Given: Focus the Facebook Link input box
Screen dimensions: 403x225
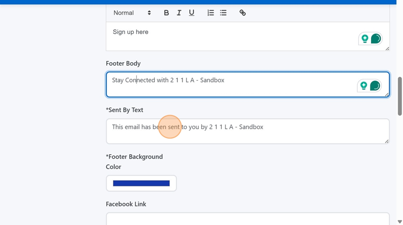Looking at the screenshot, I should 247,219.
